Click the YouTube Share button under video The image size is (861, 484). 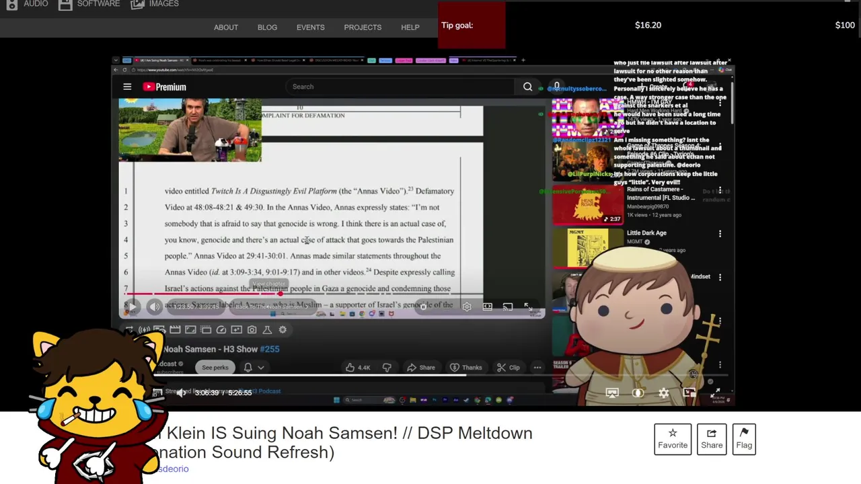click(421, 368)
